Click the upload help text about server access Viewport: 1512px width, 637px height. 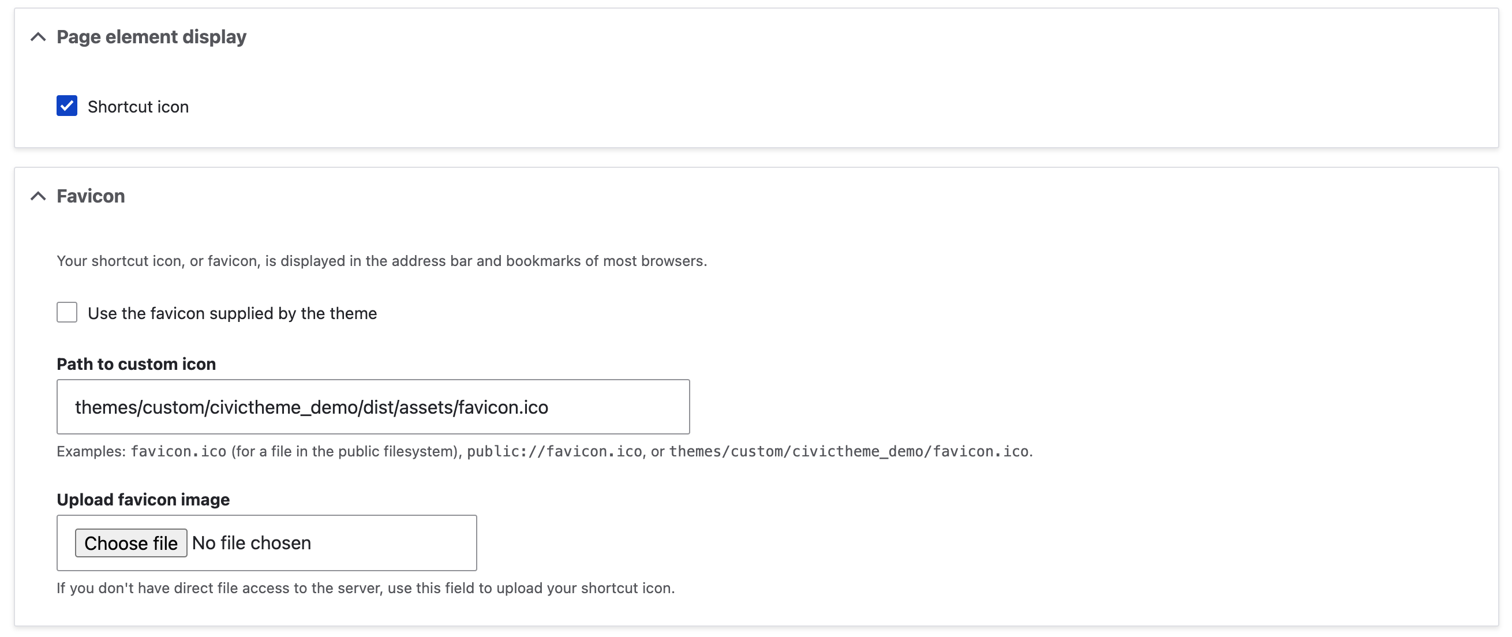365,589
